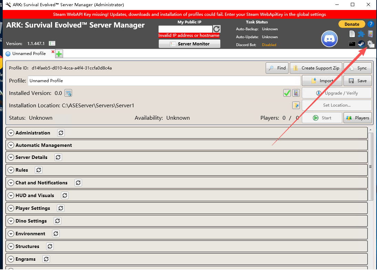Click the Profile name input field
The image size is (377, 270).
point(164,80)
